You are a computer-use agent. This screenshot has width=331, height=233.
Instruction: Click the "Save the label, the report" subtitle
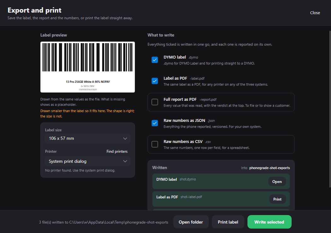(x=70, y=18)
